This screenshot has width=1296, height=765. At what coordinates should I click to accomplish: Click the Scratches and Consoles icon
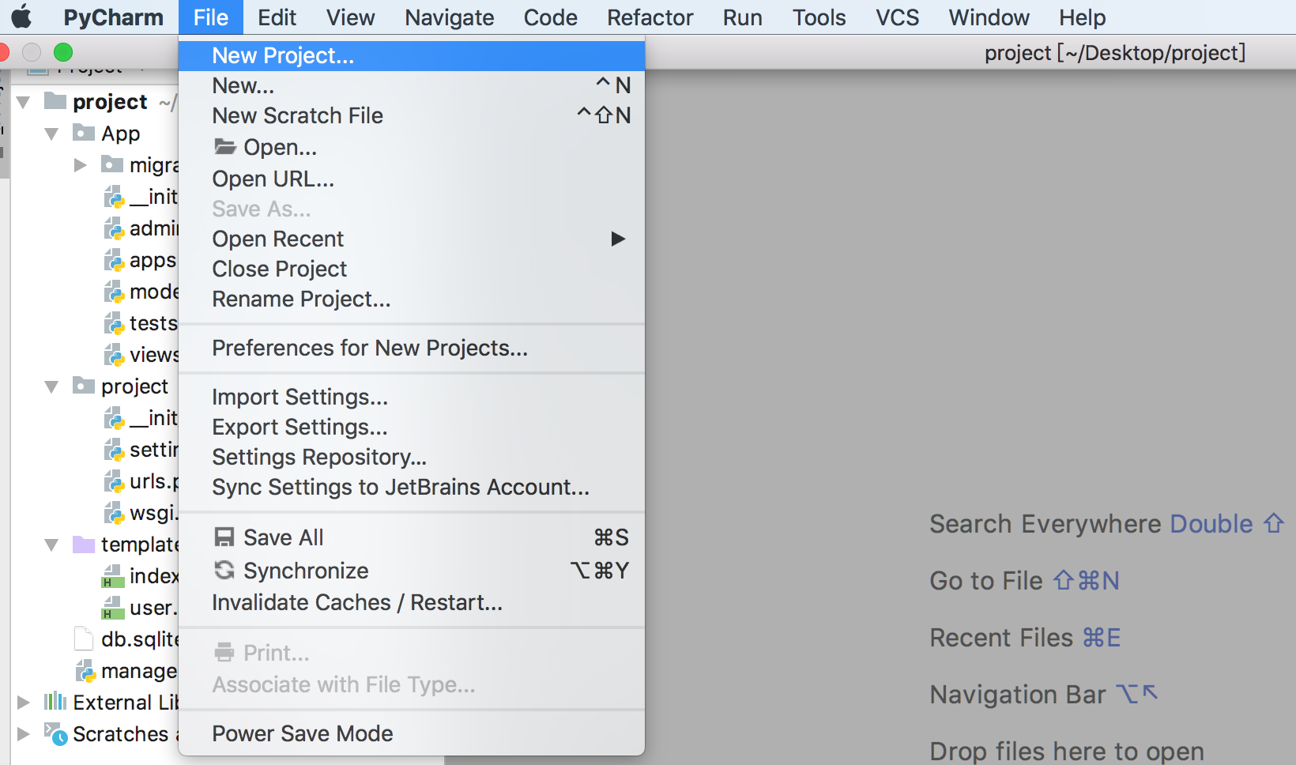pyautogui.click(x=55, y=733)
